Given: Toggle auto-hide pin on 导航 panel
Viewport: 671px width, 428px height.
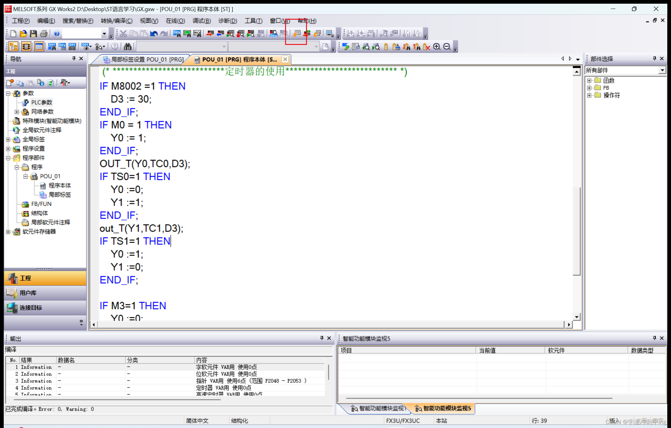Looking at the screenshot, I should tap(74, 58).
